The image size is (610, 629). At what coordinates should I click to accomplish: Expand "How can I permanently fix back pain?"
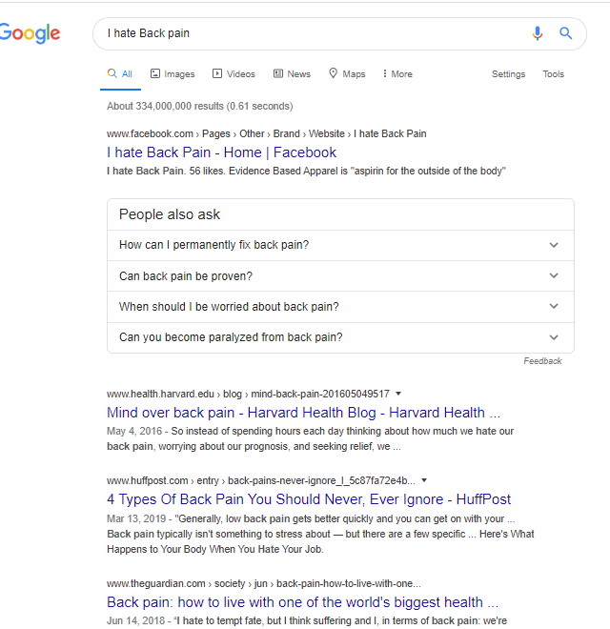pyautogui.click(x=340, y=245)
